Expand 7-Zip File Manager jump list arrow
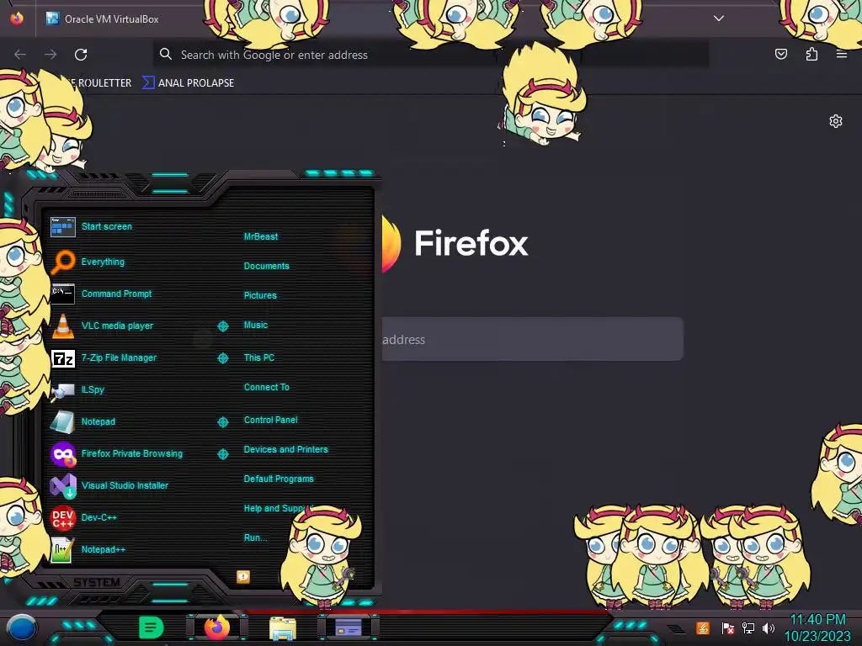862x646 pixels. point(222,358)
